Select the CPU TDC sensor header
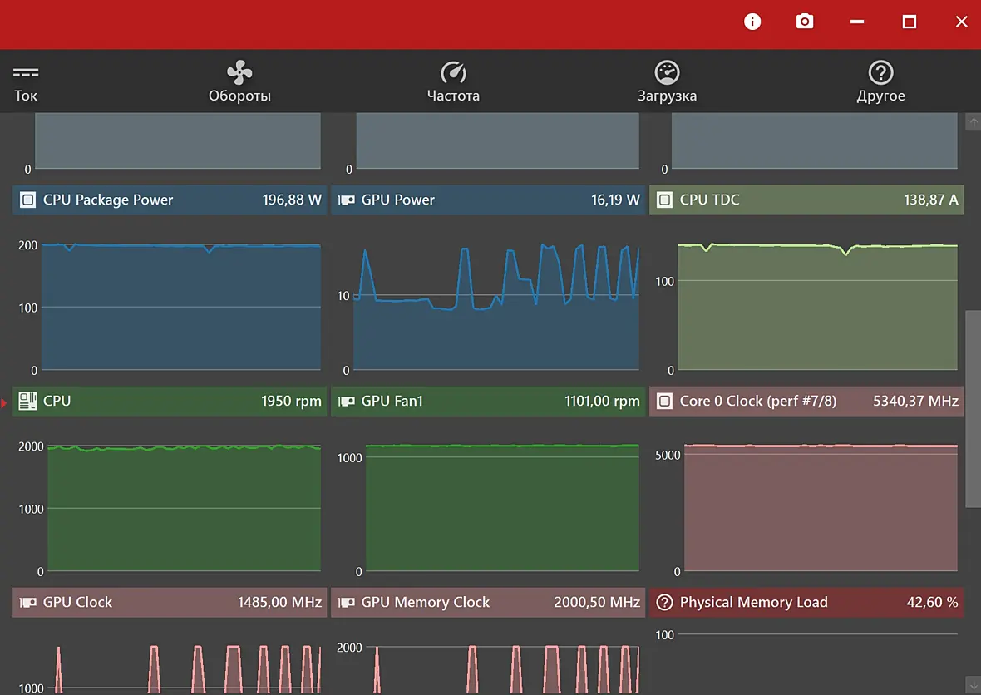This screenshot has height=695, width=981. [x=806, y=200]
